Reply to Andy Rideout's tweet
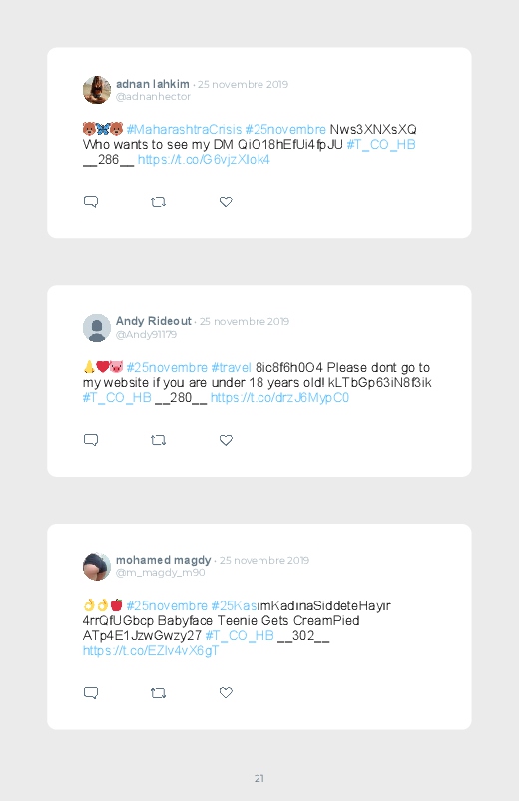This screenshot has height=801, width=519. [x=91, y=440]
